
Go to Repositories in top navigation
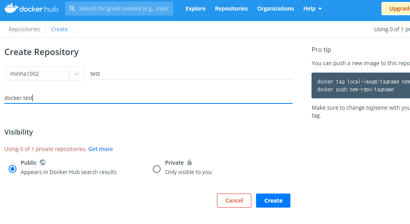click(x=231, y=9)
